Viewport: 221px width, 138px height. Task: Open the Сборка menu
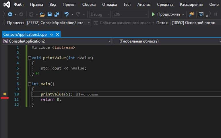pos(89,5)
